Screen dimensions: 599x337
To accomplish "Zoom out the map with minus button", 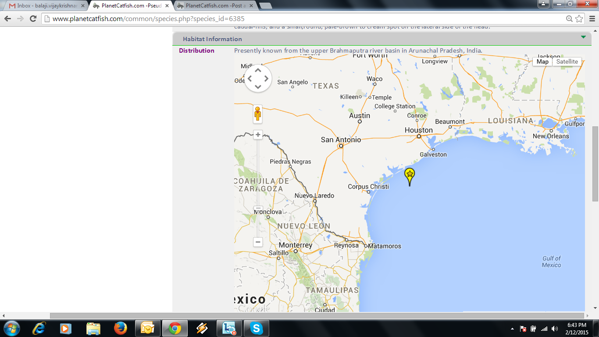I will (258, 242).
